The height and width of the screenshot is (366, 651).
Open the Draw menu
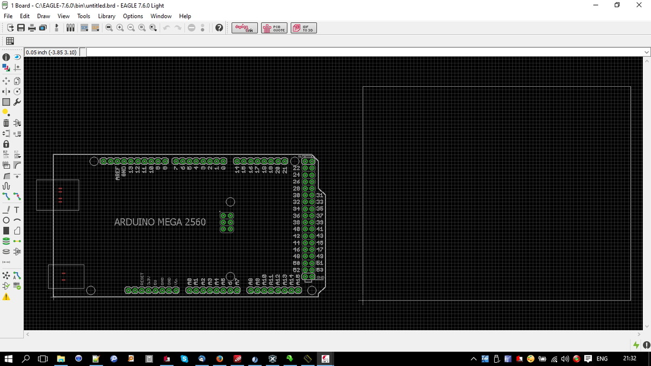point(43,16)
